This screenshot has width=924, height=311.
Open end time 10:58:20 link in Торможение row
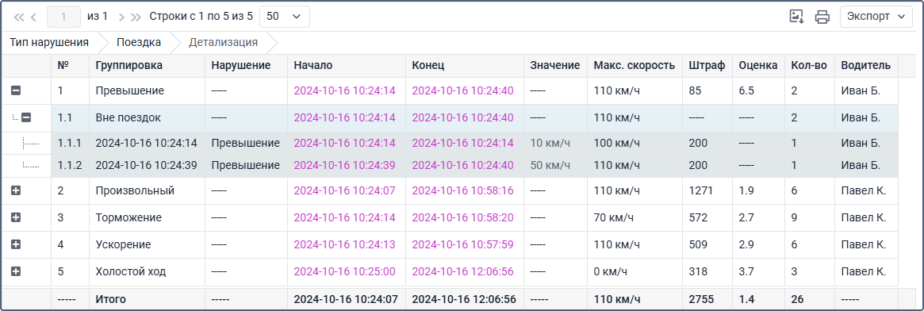(462, 217)
